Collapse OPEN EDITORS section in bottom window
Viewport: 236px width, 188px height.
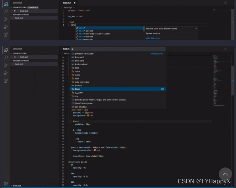coord(11,53)
